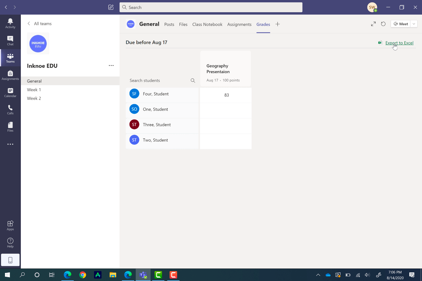Open the Calendar from sidebar
This screenshot has width=422, height=281.
(10, 92)
